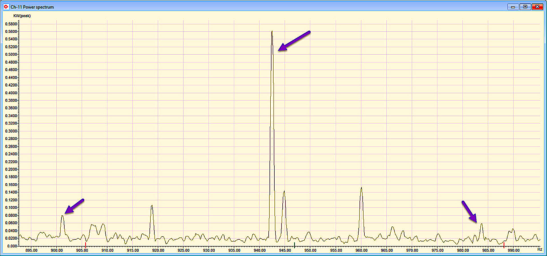
Task: Click the 0.2000 y-axis value
Action: pos(11,169)
